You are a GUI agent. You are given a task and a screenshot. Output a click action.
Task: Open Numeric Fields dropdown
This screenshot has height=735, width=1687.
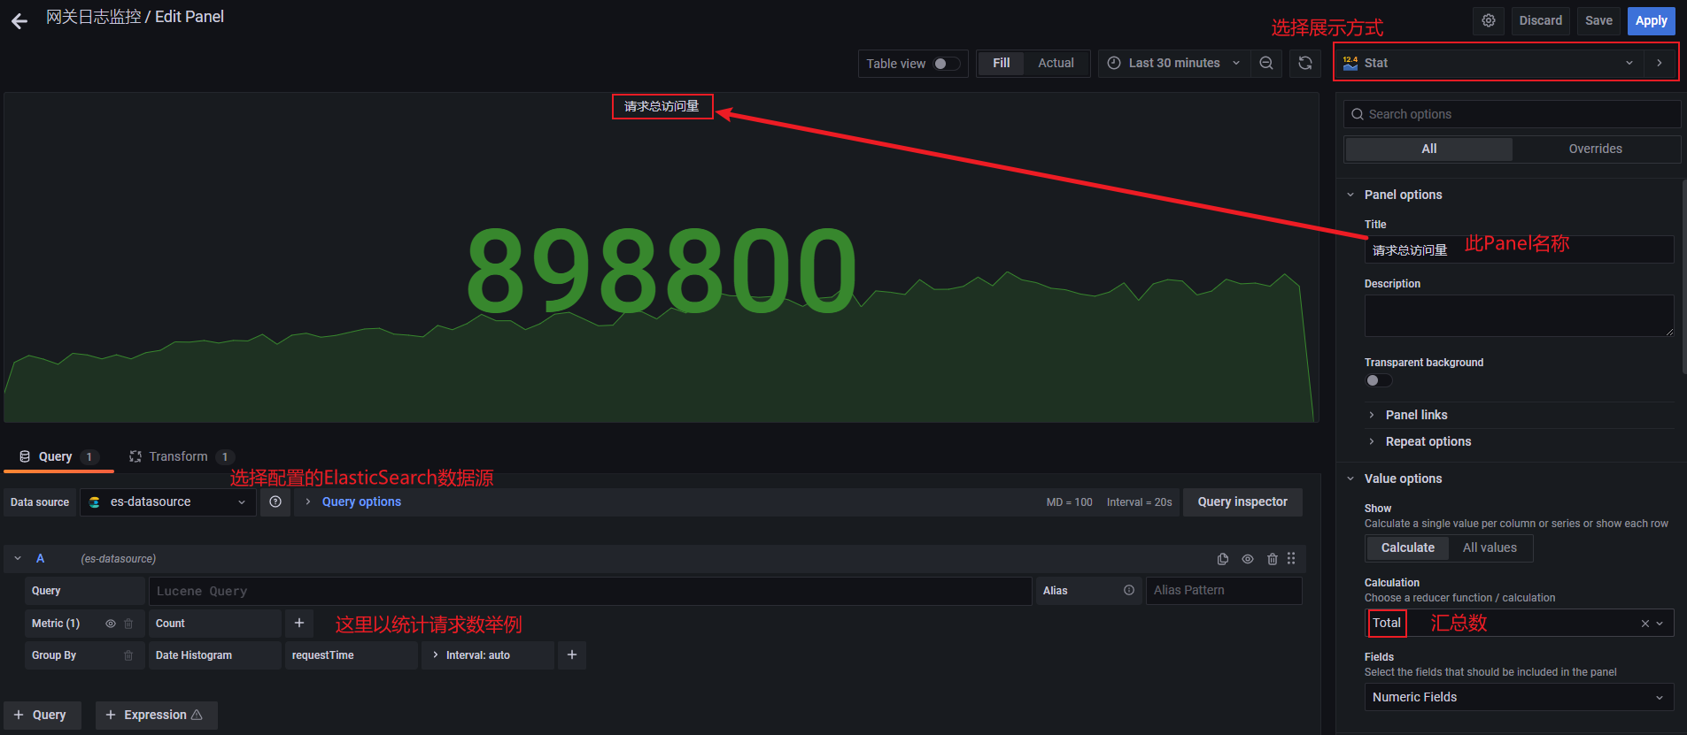[x=1519, y=697]
